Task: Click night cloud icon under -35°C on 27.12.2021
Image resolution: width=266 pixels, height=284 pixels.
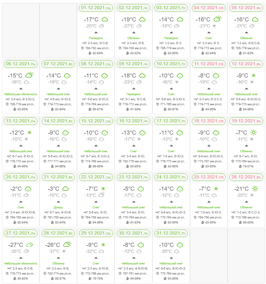Action: [x=27, y=251]
